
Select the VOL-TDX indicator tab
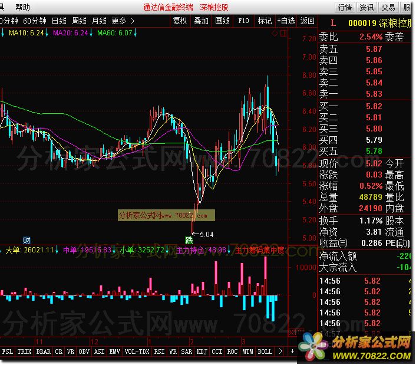pyautogui.click(x=136, y=351)
